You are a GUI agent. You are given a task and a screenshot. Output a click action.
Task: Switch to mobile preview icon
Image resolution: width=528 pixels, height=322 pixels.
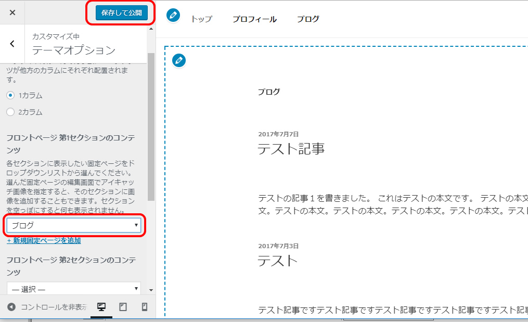[144, 307]
